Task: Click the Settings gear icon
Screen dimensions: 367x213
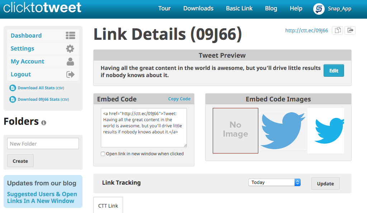Action: click(70, 49)
